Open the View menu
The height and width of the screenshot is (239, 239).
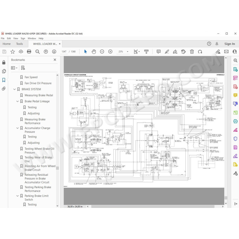click(x=16, y=38)
